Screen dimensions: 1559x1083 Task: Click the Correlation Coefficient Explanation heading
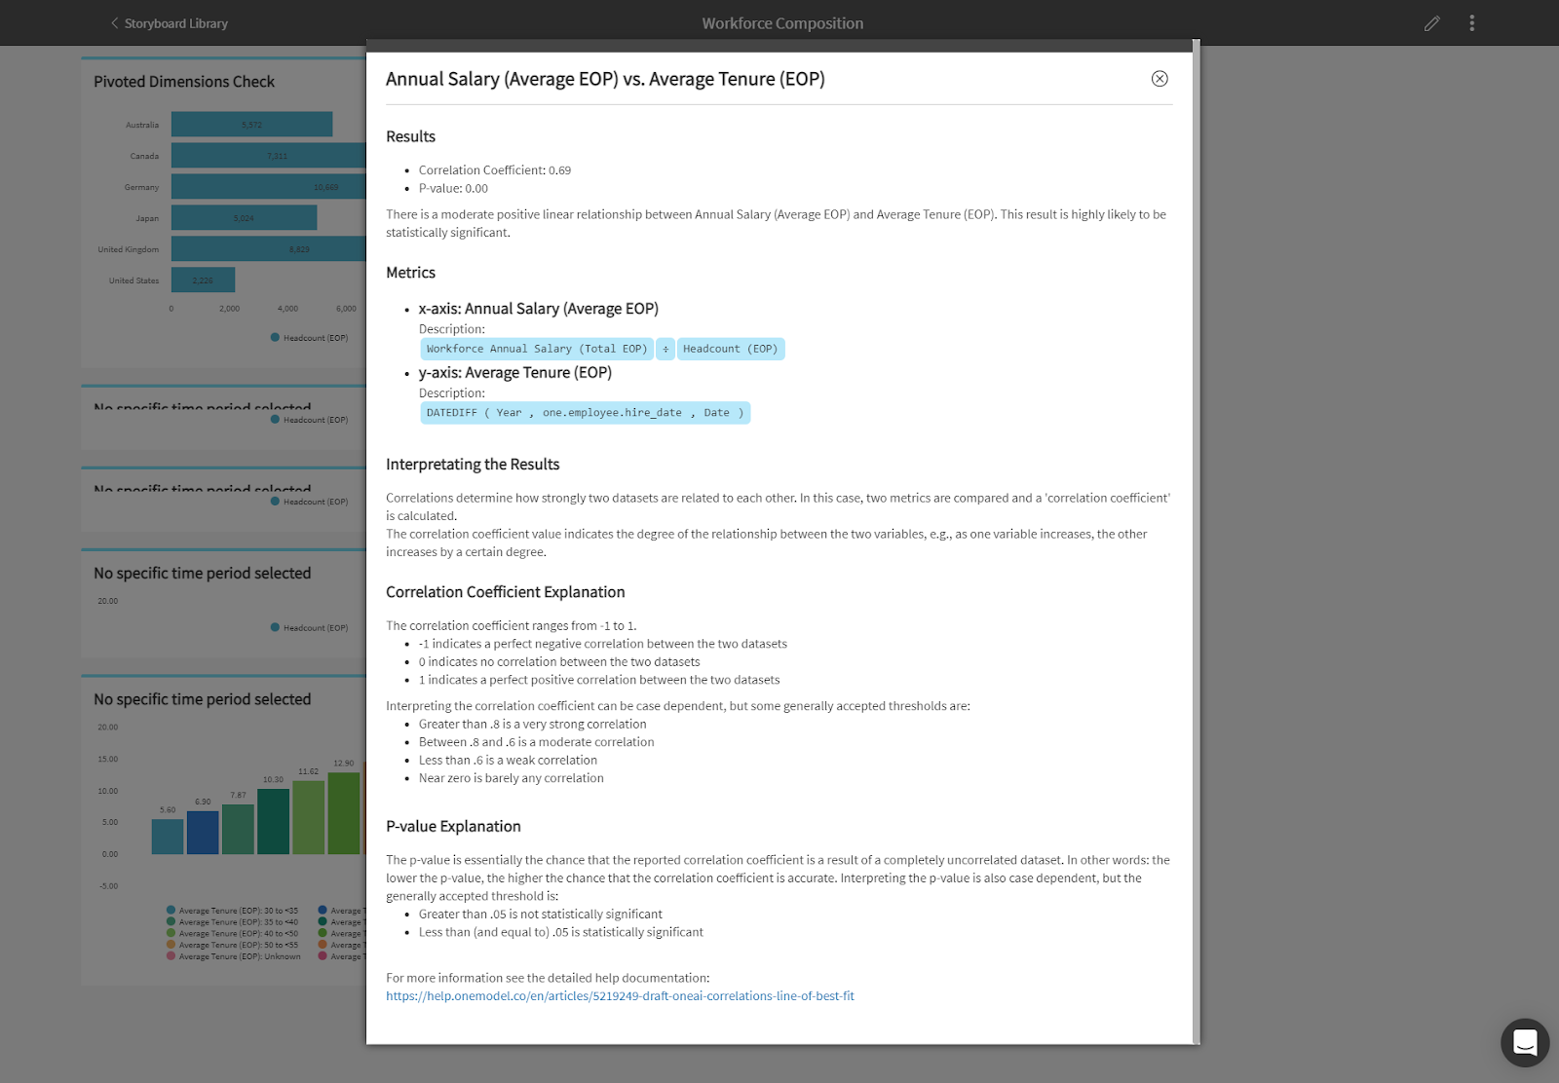[x=505, y=592]
